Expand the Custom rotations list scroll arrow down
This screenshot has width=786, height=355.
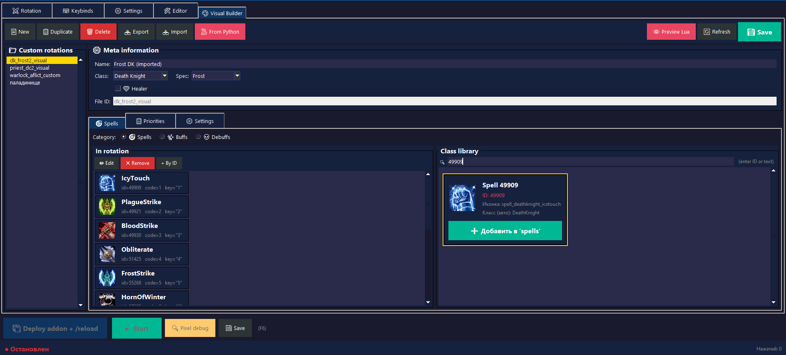point(80,305)
